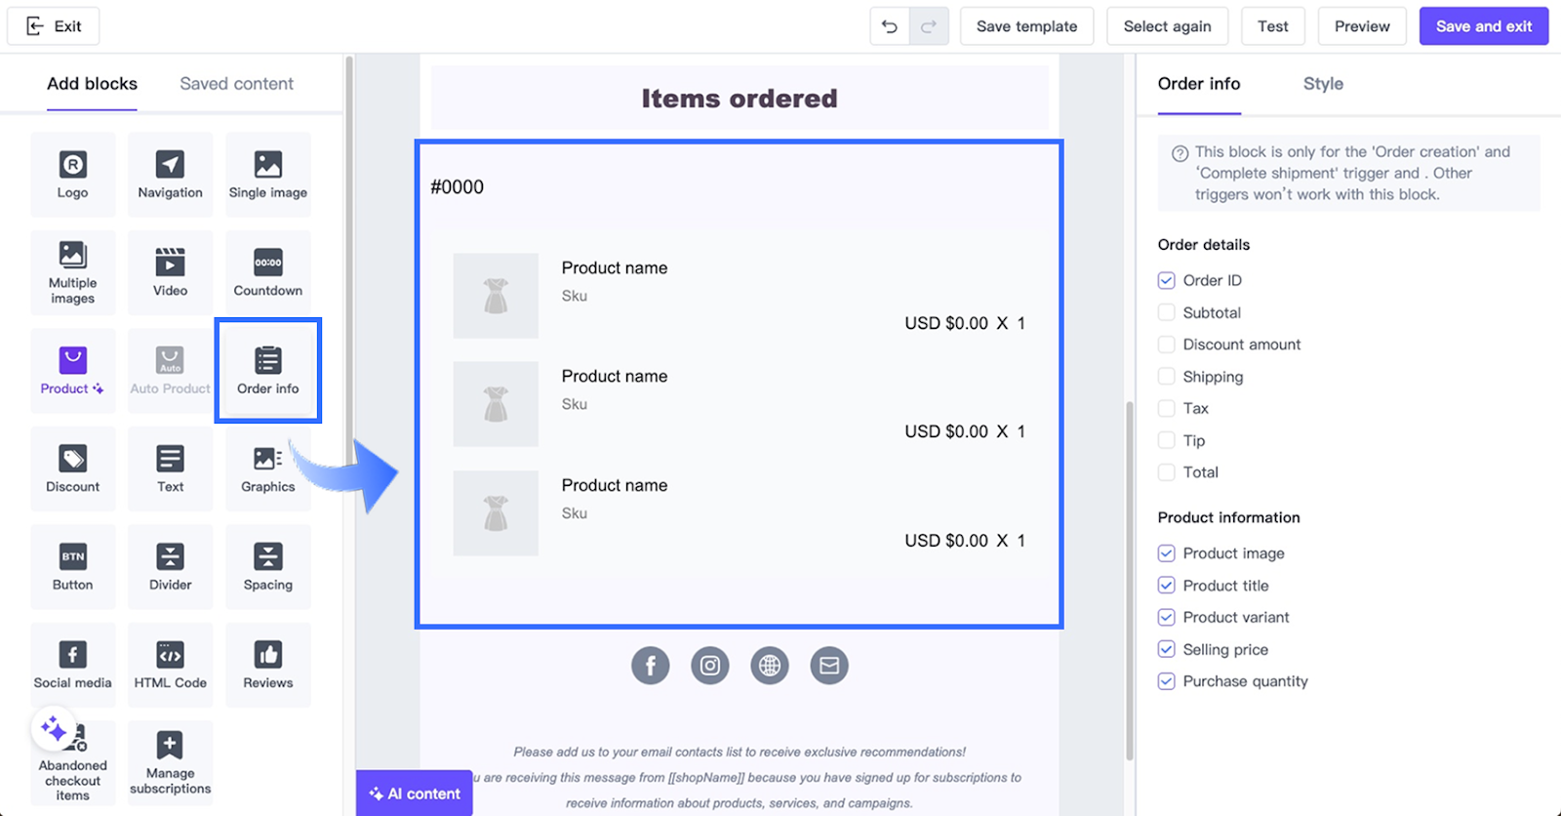
Task: Open the Saved content tab
Action: click(x=236, y=84)
